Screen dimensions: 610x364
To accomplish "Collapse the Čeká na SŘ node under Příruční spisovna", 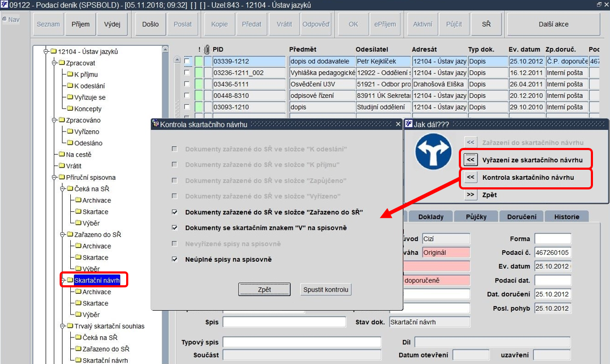I will pos(62,188).
